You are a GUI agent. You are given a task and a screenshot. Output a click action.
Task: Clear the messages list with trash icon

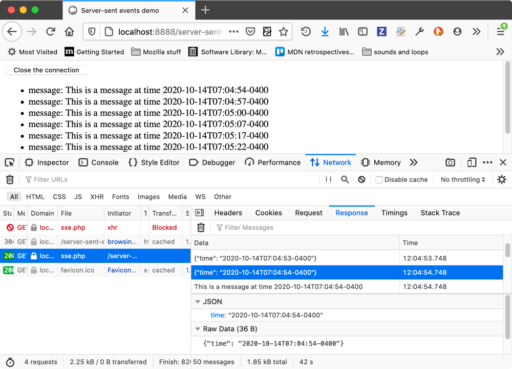pos(201,228)
